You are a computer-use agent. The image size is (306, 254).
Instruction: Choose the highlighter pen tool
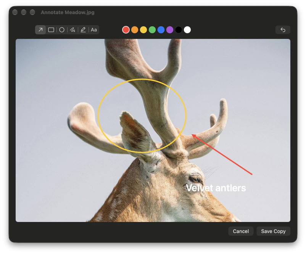83,30
